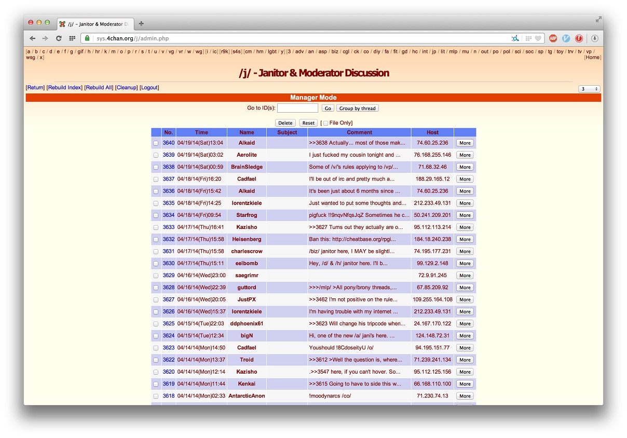This screenshot has height=438, width=627.
Task: Select the checkbox for post 3632
Action: [156, 240]
